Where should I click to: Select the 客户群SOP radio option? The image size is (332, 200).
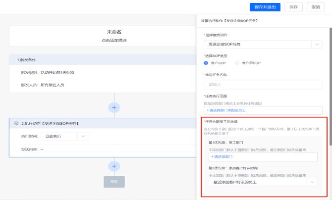pos(237,63)
